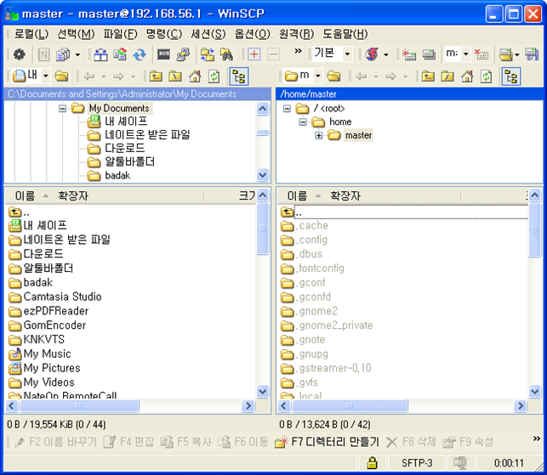547x475 pixels.
Task: Click the queue documents toolbar icon
Action: click(63, 54)
